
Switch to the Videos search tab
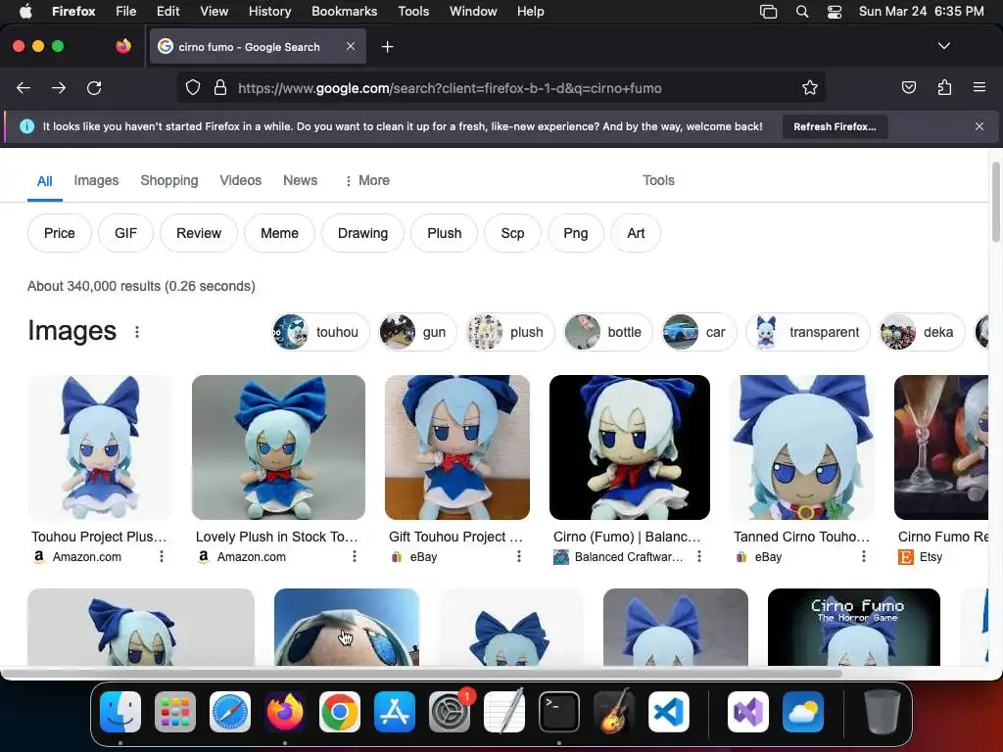(x=241, y=180)
